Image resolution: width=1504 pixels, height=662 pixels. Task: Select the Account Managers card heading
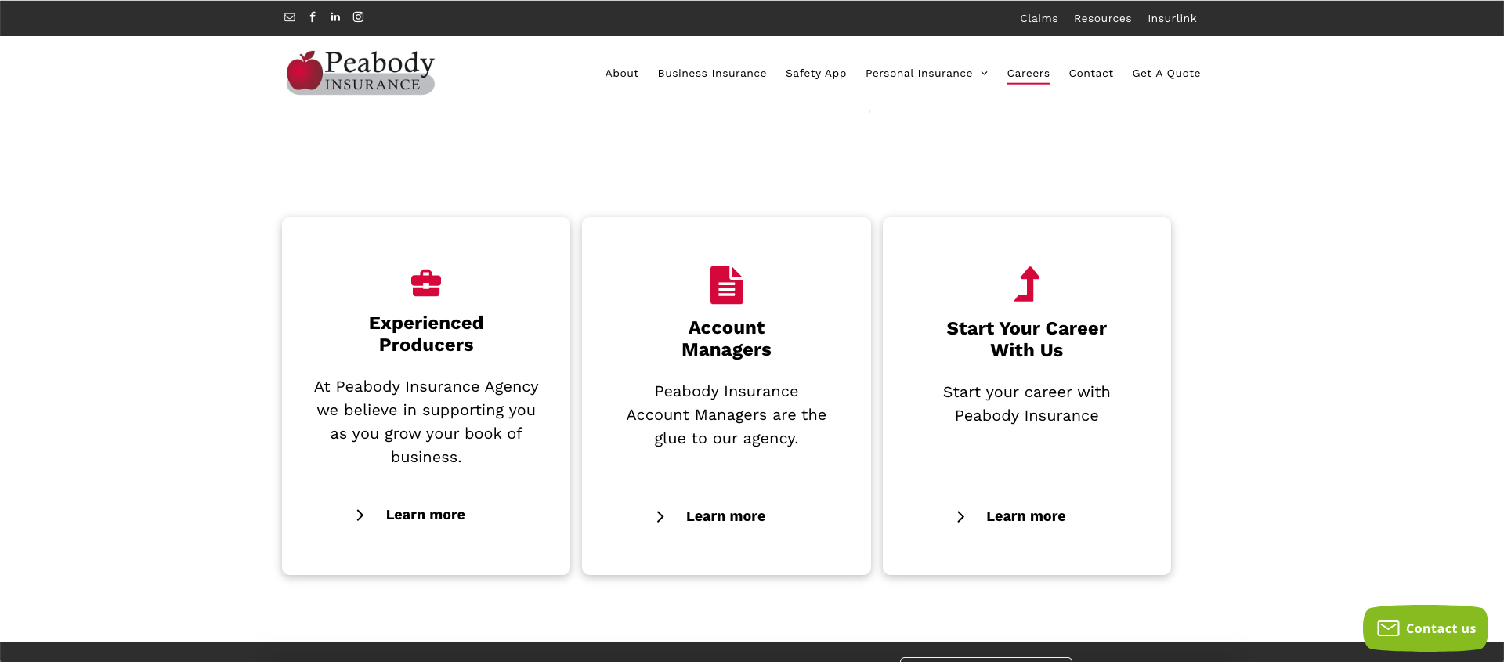point(726,338)
